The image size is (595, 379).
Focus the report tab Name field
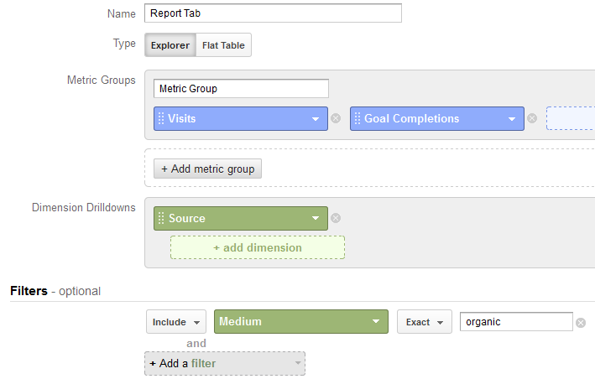[x=273, y=13]
